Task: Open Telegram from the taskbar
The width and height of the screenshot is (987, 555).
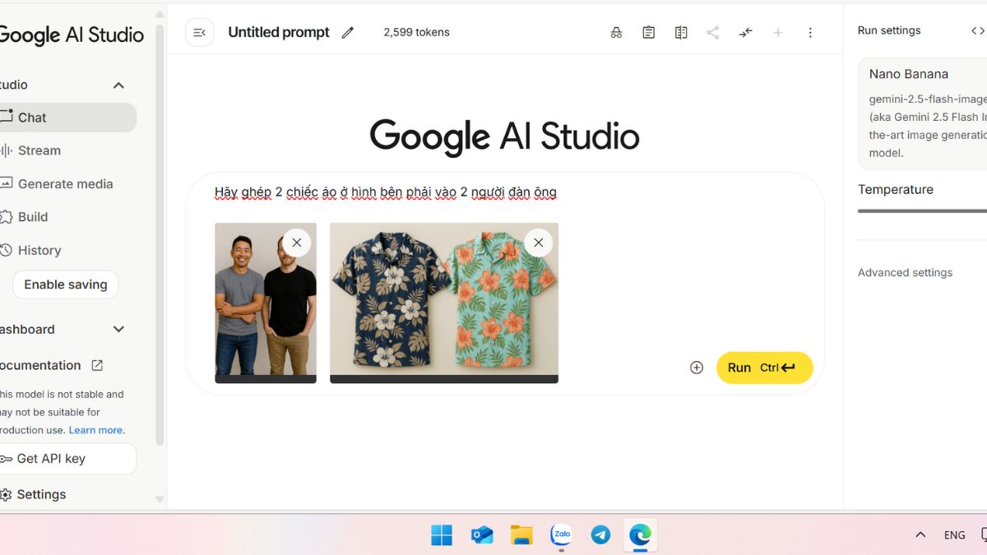Action: tap(601, 535)
